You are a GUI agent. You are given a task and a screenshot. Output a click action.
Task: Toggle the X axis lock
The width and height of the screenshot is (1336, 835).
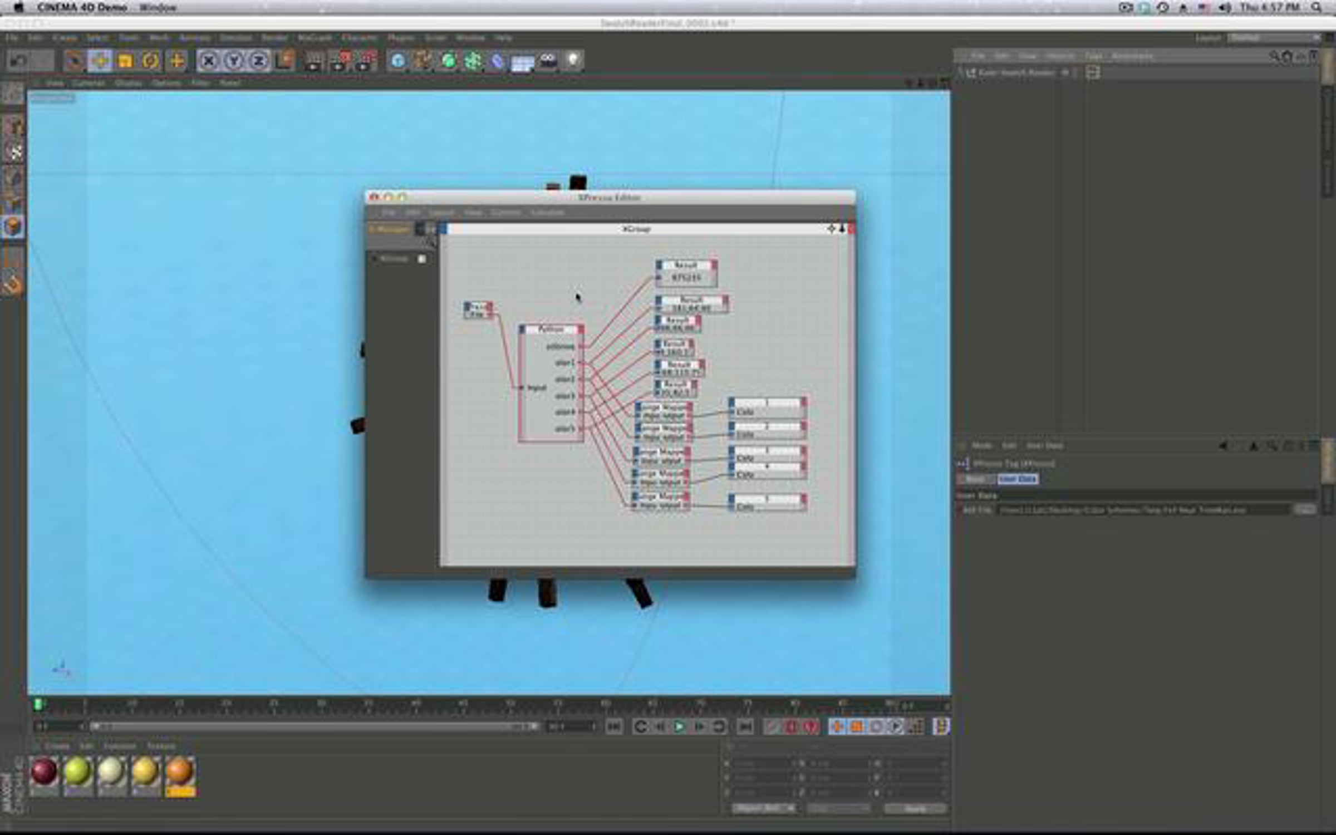coord(209,61)
